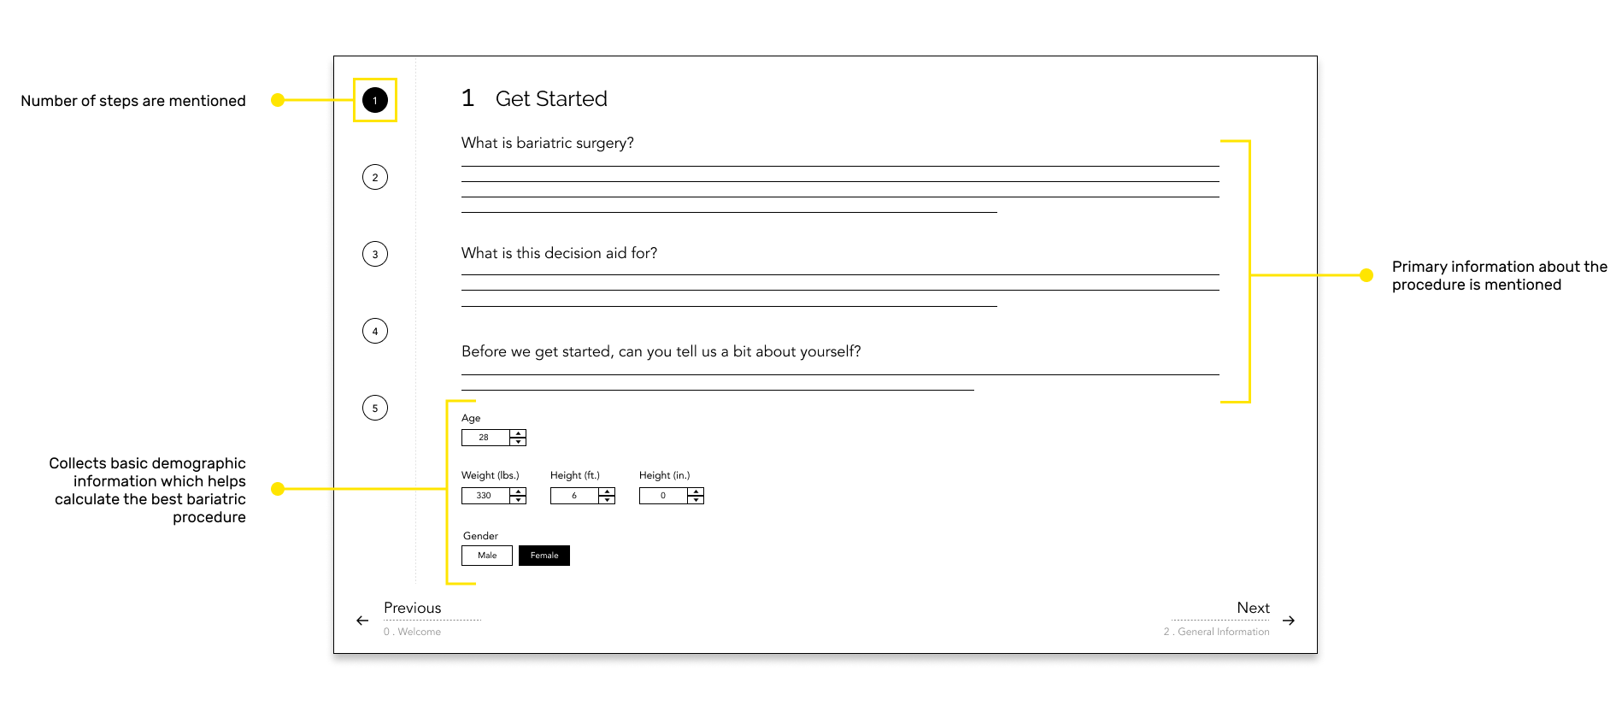Increase Weight (lbs.) with up arrow
This screenshot has width=1622, height=712.
pyautogui.click(x=518, y=491)
